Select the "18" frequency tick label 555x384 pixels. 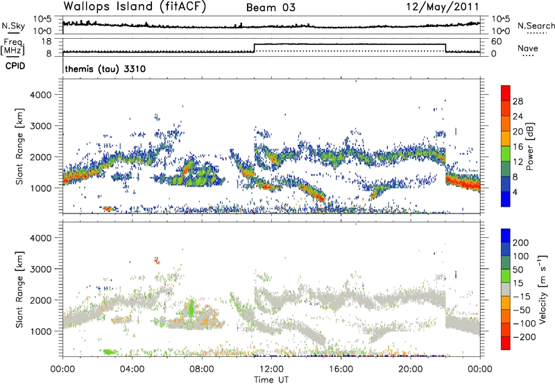pyautogui.click(x=46, y=42)
